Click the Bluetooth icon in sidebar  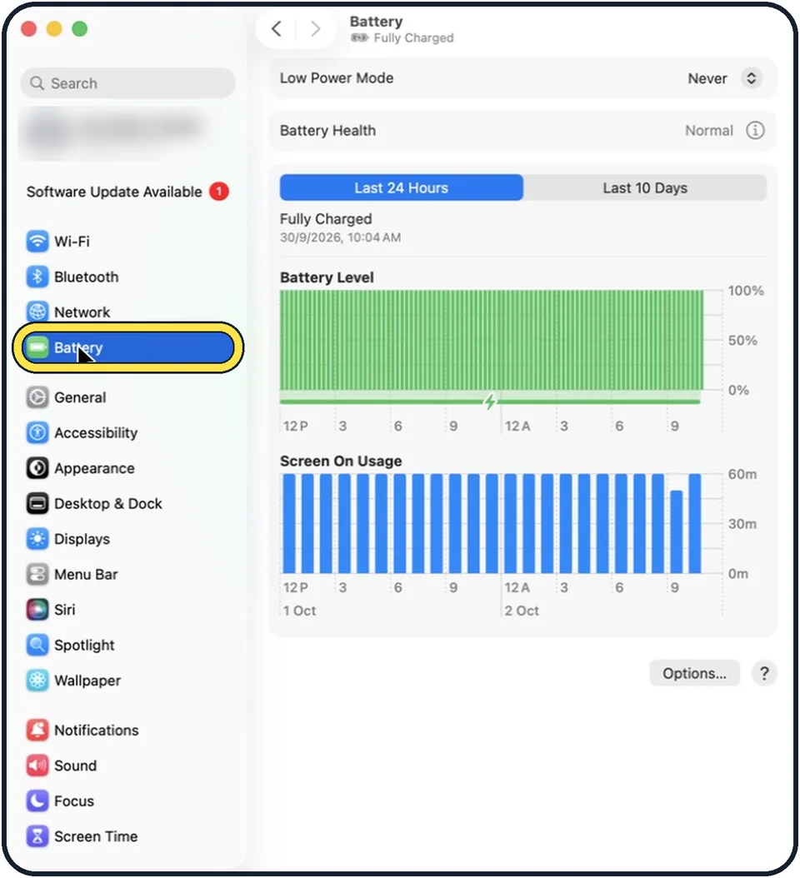(x=37, y=277)
